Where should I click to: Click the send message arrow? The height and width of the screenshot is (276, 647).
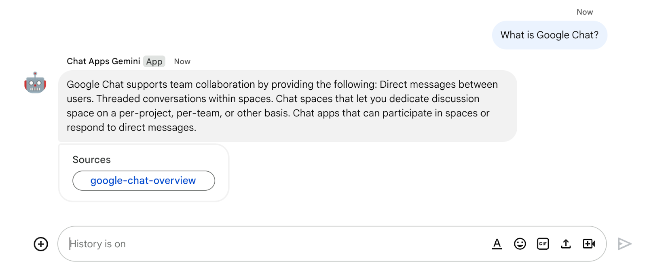coord(624,244)
